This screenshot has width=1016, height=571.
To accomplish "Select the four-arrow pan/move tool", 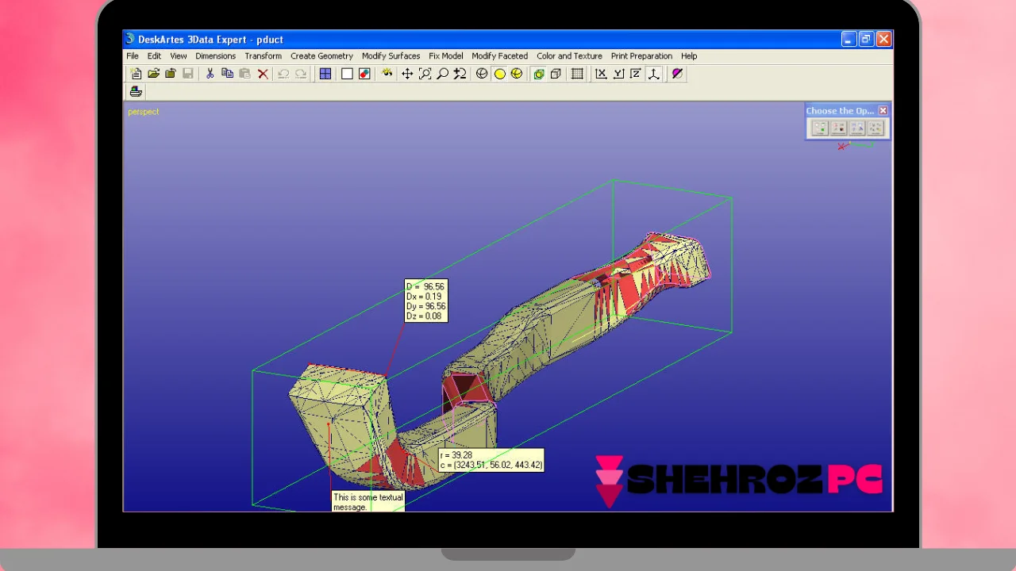I will pyautogui.click(x=407, y=74).
